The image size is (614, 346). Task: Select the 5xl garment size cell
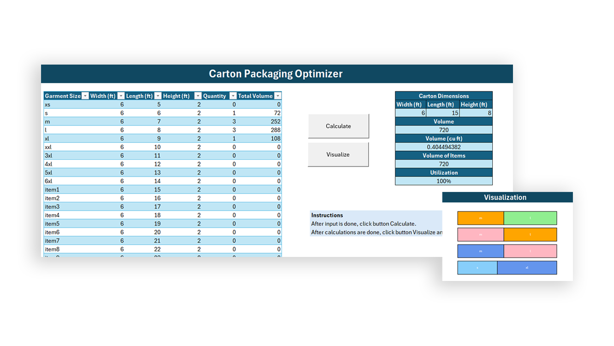click(66, 173)
